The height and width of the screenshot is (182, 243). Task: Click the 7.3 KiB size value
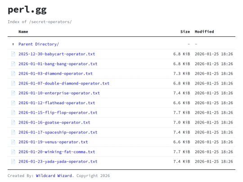click(181, 74)
